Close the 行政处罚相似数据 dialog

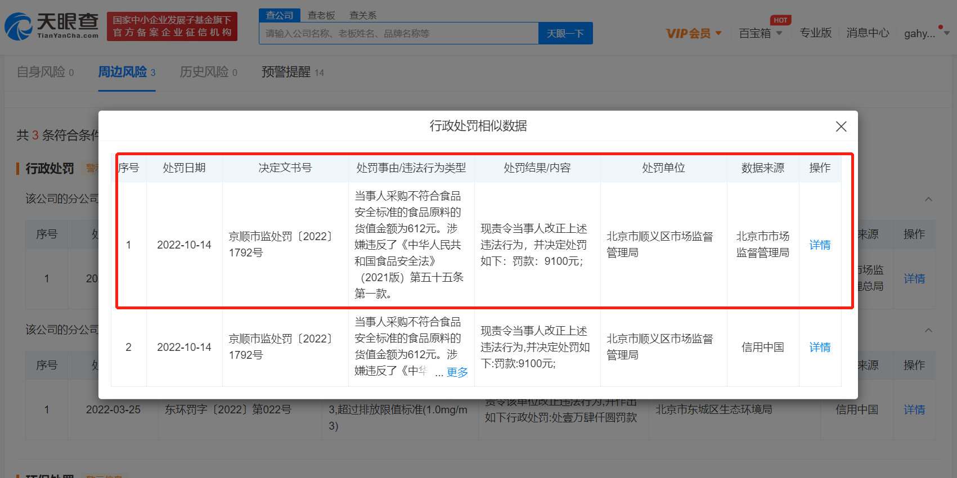click(x=841, y=127)
